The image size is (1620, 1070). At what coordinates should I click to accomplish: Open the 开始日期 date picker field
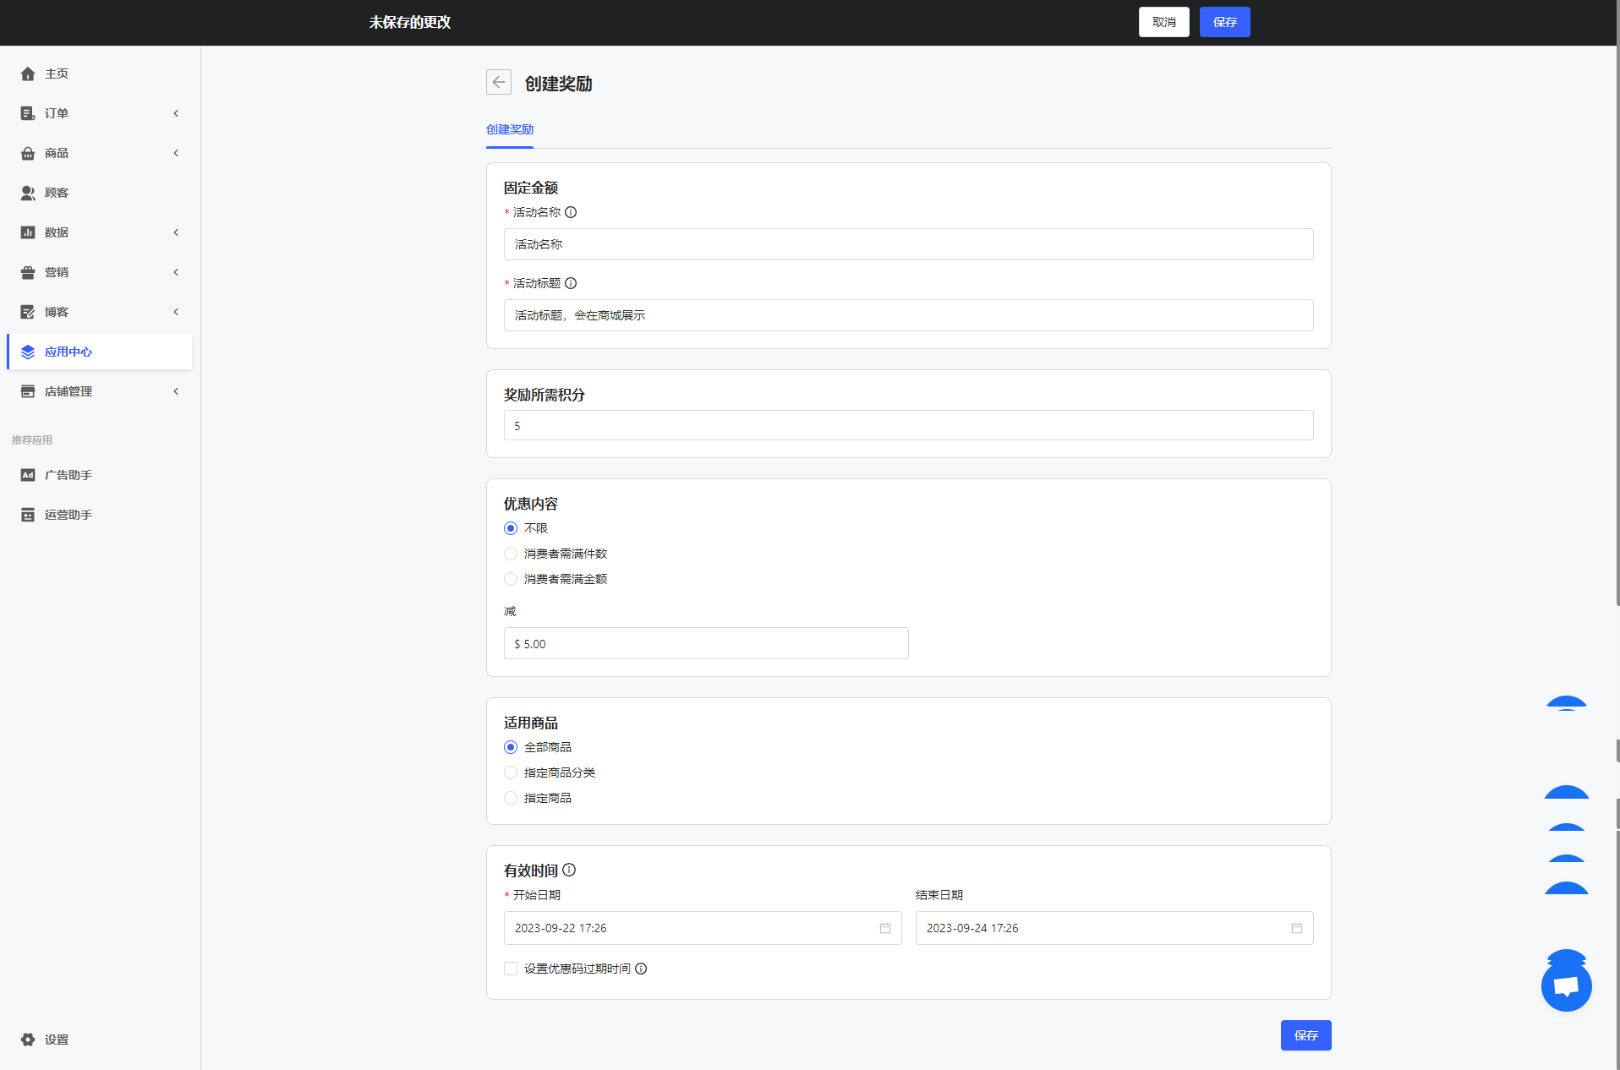pos(703,928)
